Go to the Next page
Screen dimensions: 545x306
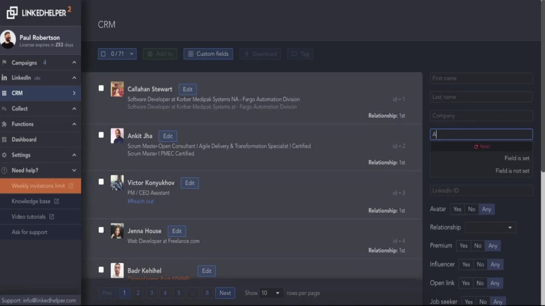pyautogui.click(x=225, y=293)
